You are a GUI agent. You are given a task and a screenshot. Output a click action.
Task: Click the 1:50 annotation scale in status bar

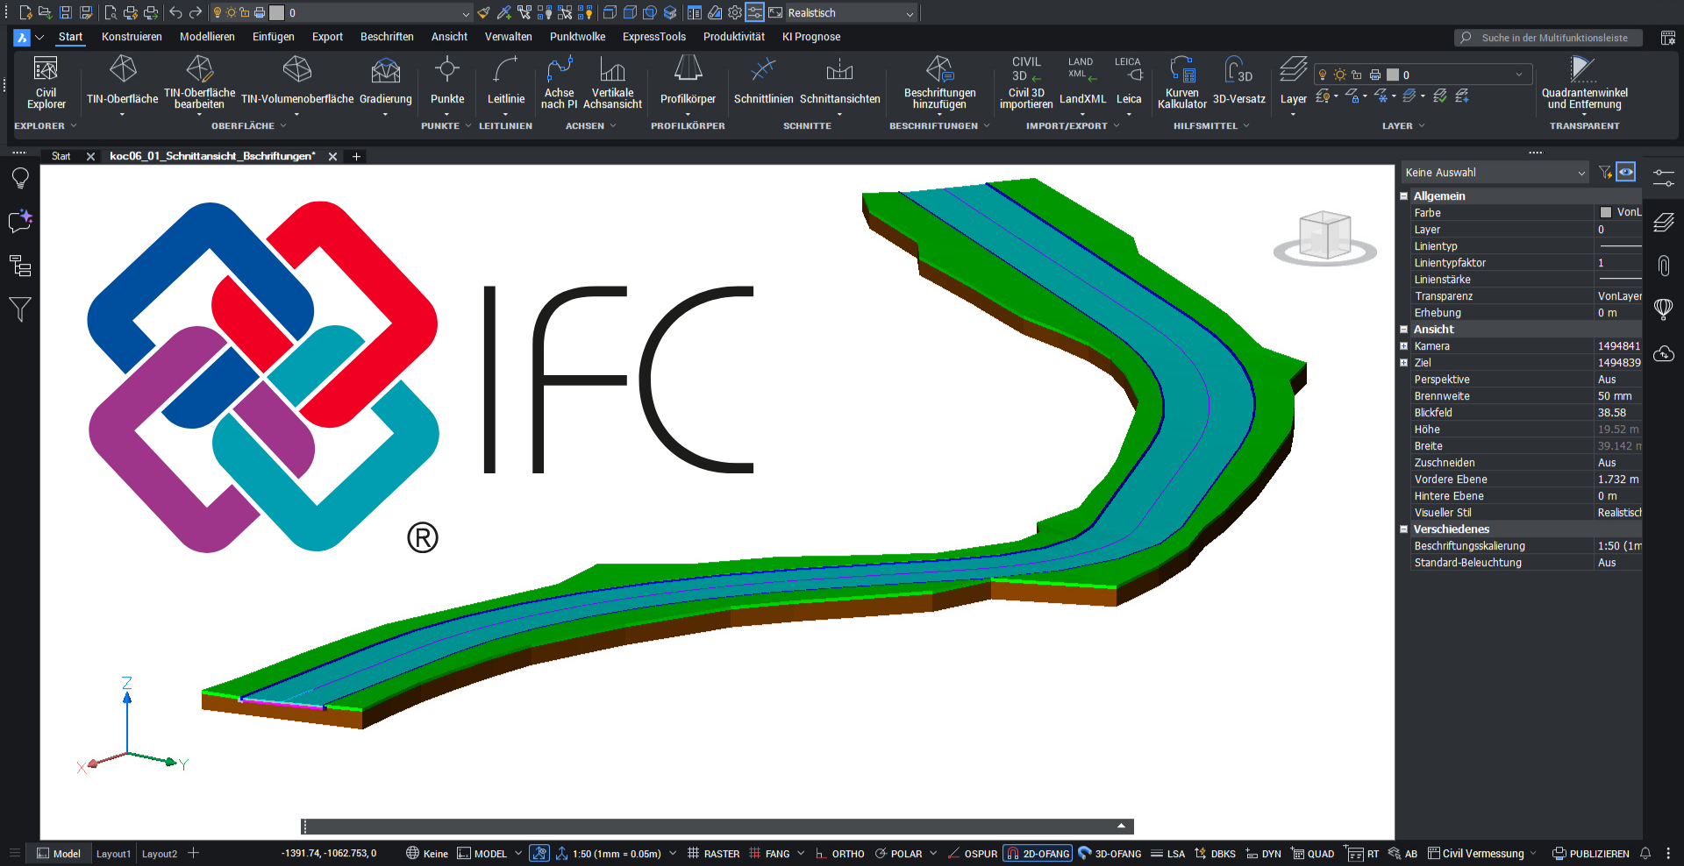(x=617, y=854)
